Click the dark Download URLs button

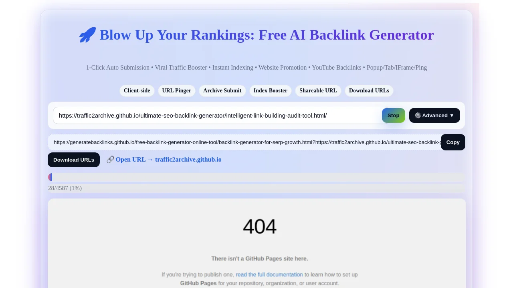[x=74, y=160]
